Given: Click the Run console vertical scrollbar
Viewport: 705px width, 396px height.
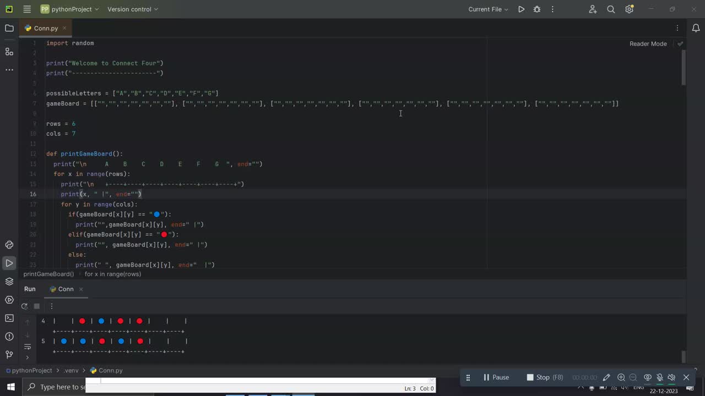Looking at the screenshot, I should 684,356.
